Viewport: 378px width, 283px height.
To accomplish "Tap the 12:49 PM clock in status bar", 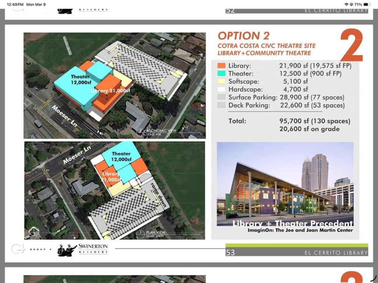I will pos(16,4).
